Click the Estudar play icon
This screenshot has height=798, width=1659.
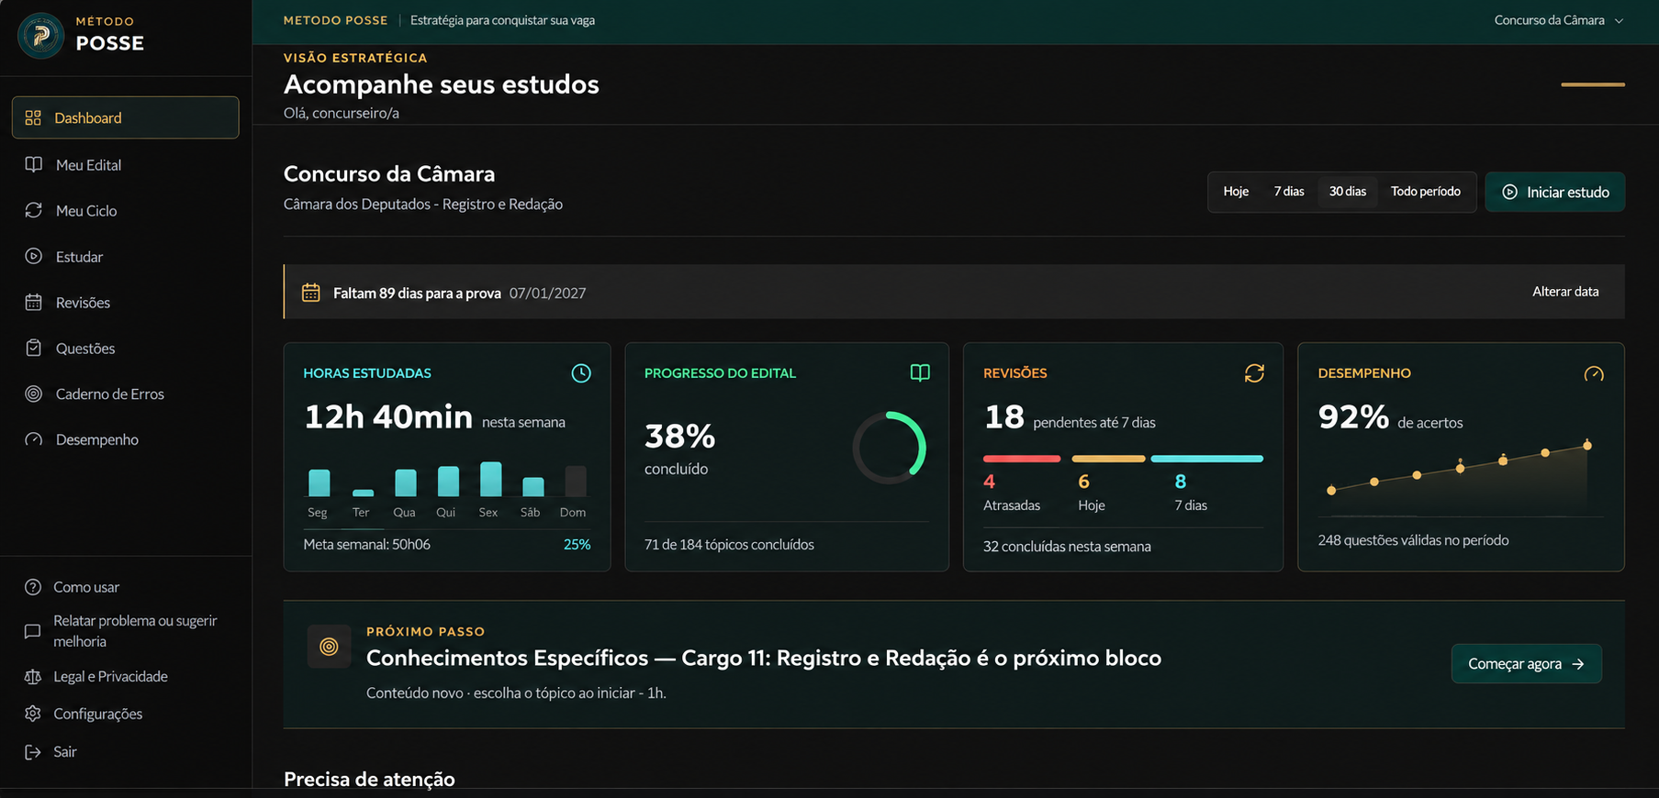(x=34, y=256)
